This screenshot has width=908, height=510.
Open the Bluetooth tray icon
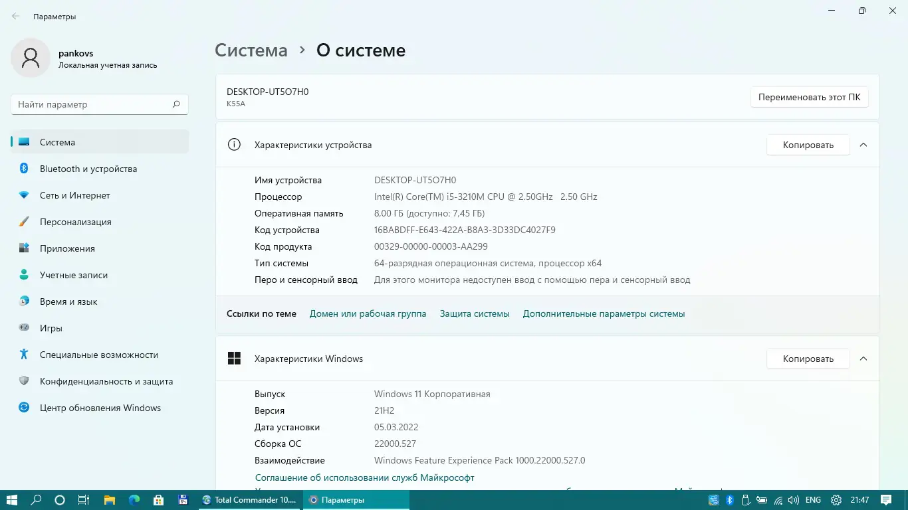click(729, 500)
